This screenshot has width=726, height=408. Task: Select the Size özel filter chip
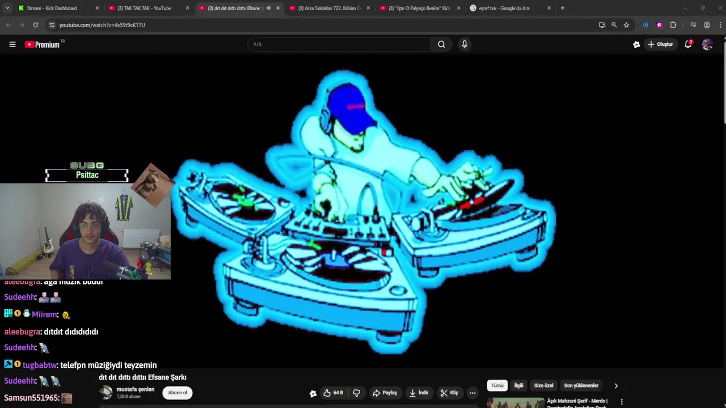[543, 386]
